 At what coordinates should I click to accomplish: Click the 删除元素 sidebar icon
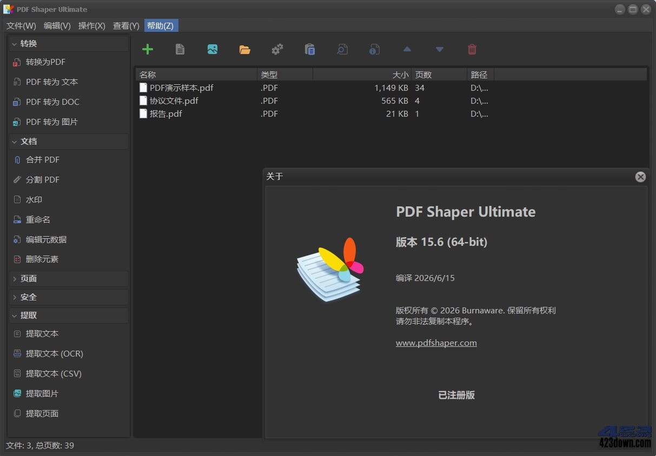17,259
